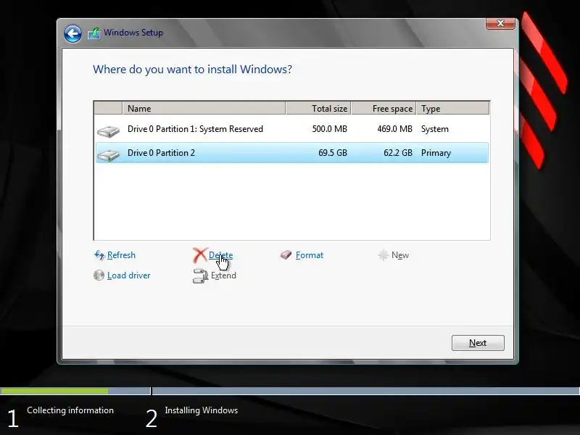Click the Installing Windows step label
The width and height of the screenshot is (580, 435).
pos(202,410)
